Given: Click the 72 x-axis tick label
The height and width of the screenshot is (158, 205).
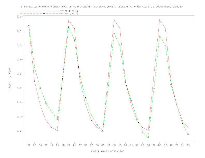Looking at the screenshot, I should (x=165, y=145).
